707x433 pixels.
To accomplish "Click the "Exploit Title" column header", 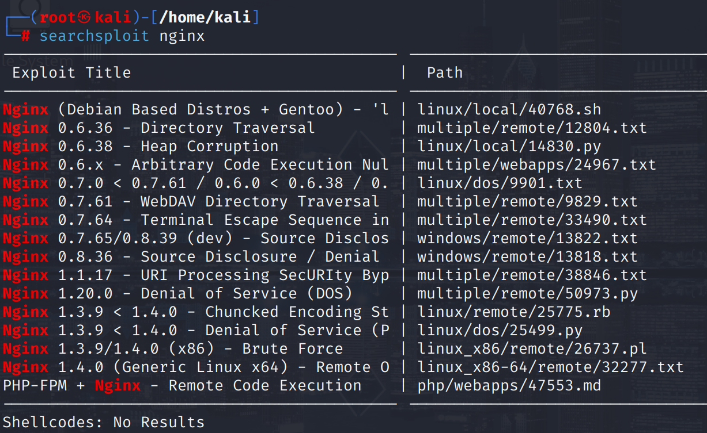I will pos(71,73).
